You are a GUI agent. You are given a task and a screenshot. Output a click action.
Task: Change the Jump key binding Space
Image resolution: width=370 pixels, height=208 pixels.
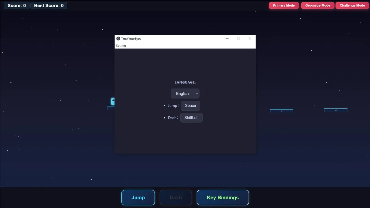click(x=190, y=106)
